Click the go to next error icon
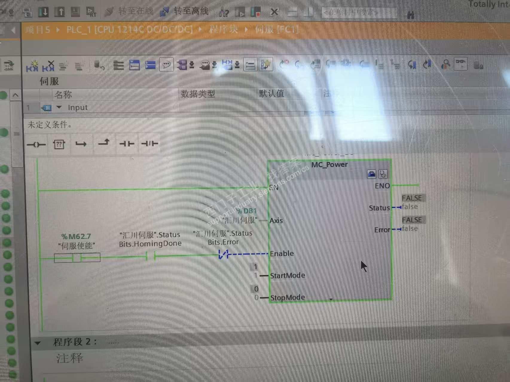The height and width of the screenshot is (382, 510). pos(284,64)
